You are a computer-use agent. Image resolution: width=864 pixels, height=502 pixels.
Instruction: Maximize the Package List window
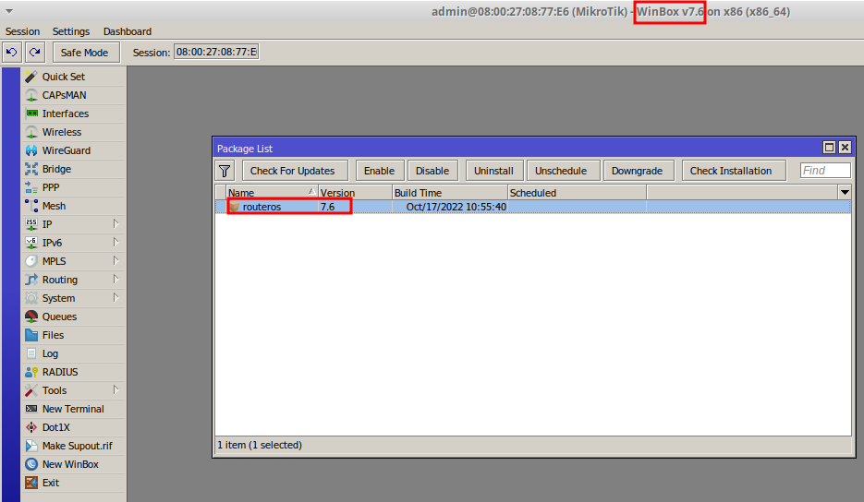[829, 148]
